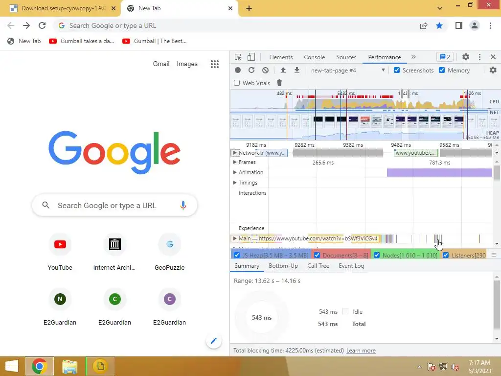Open the Images link

pos(187,64)
